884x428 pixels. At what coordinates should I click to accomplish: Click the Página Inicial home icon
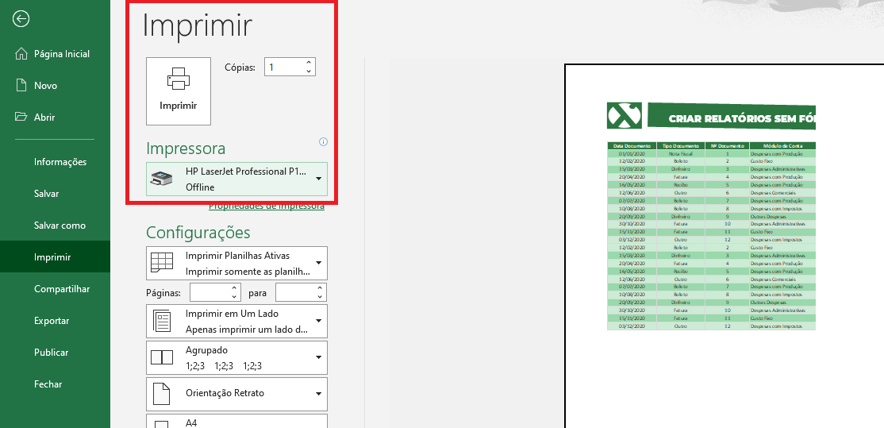[x=21, y=54]
